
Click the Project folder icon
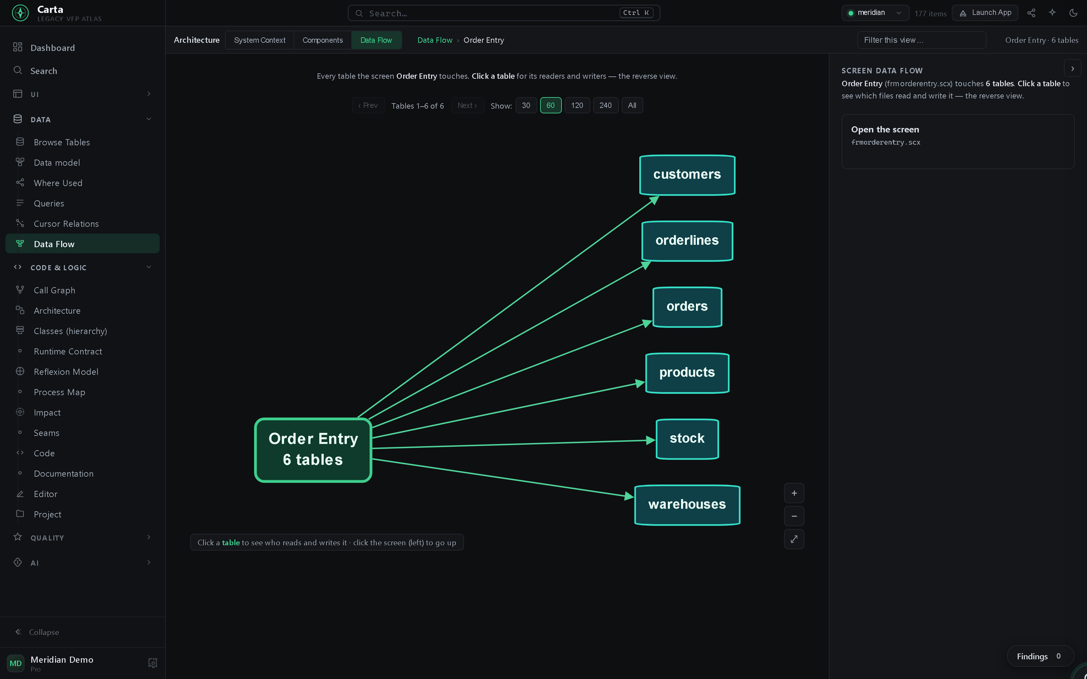tap(20, 514)
